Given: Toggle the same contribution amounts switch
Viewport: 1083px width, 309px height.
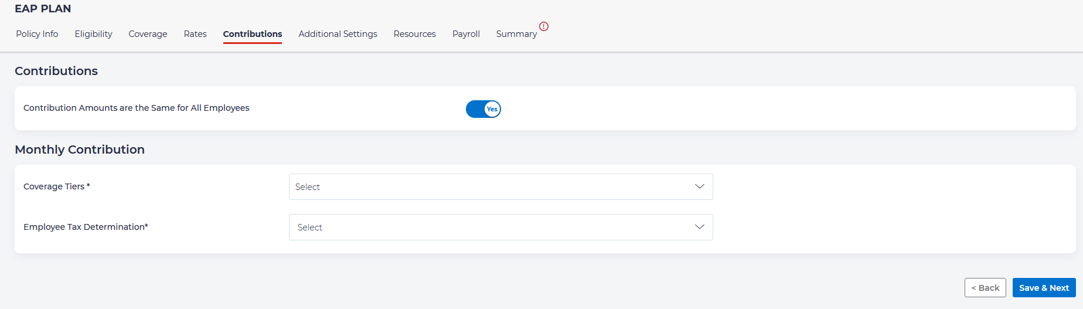Looking at the screenshot, I should click(x=483, y=109).
